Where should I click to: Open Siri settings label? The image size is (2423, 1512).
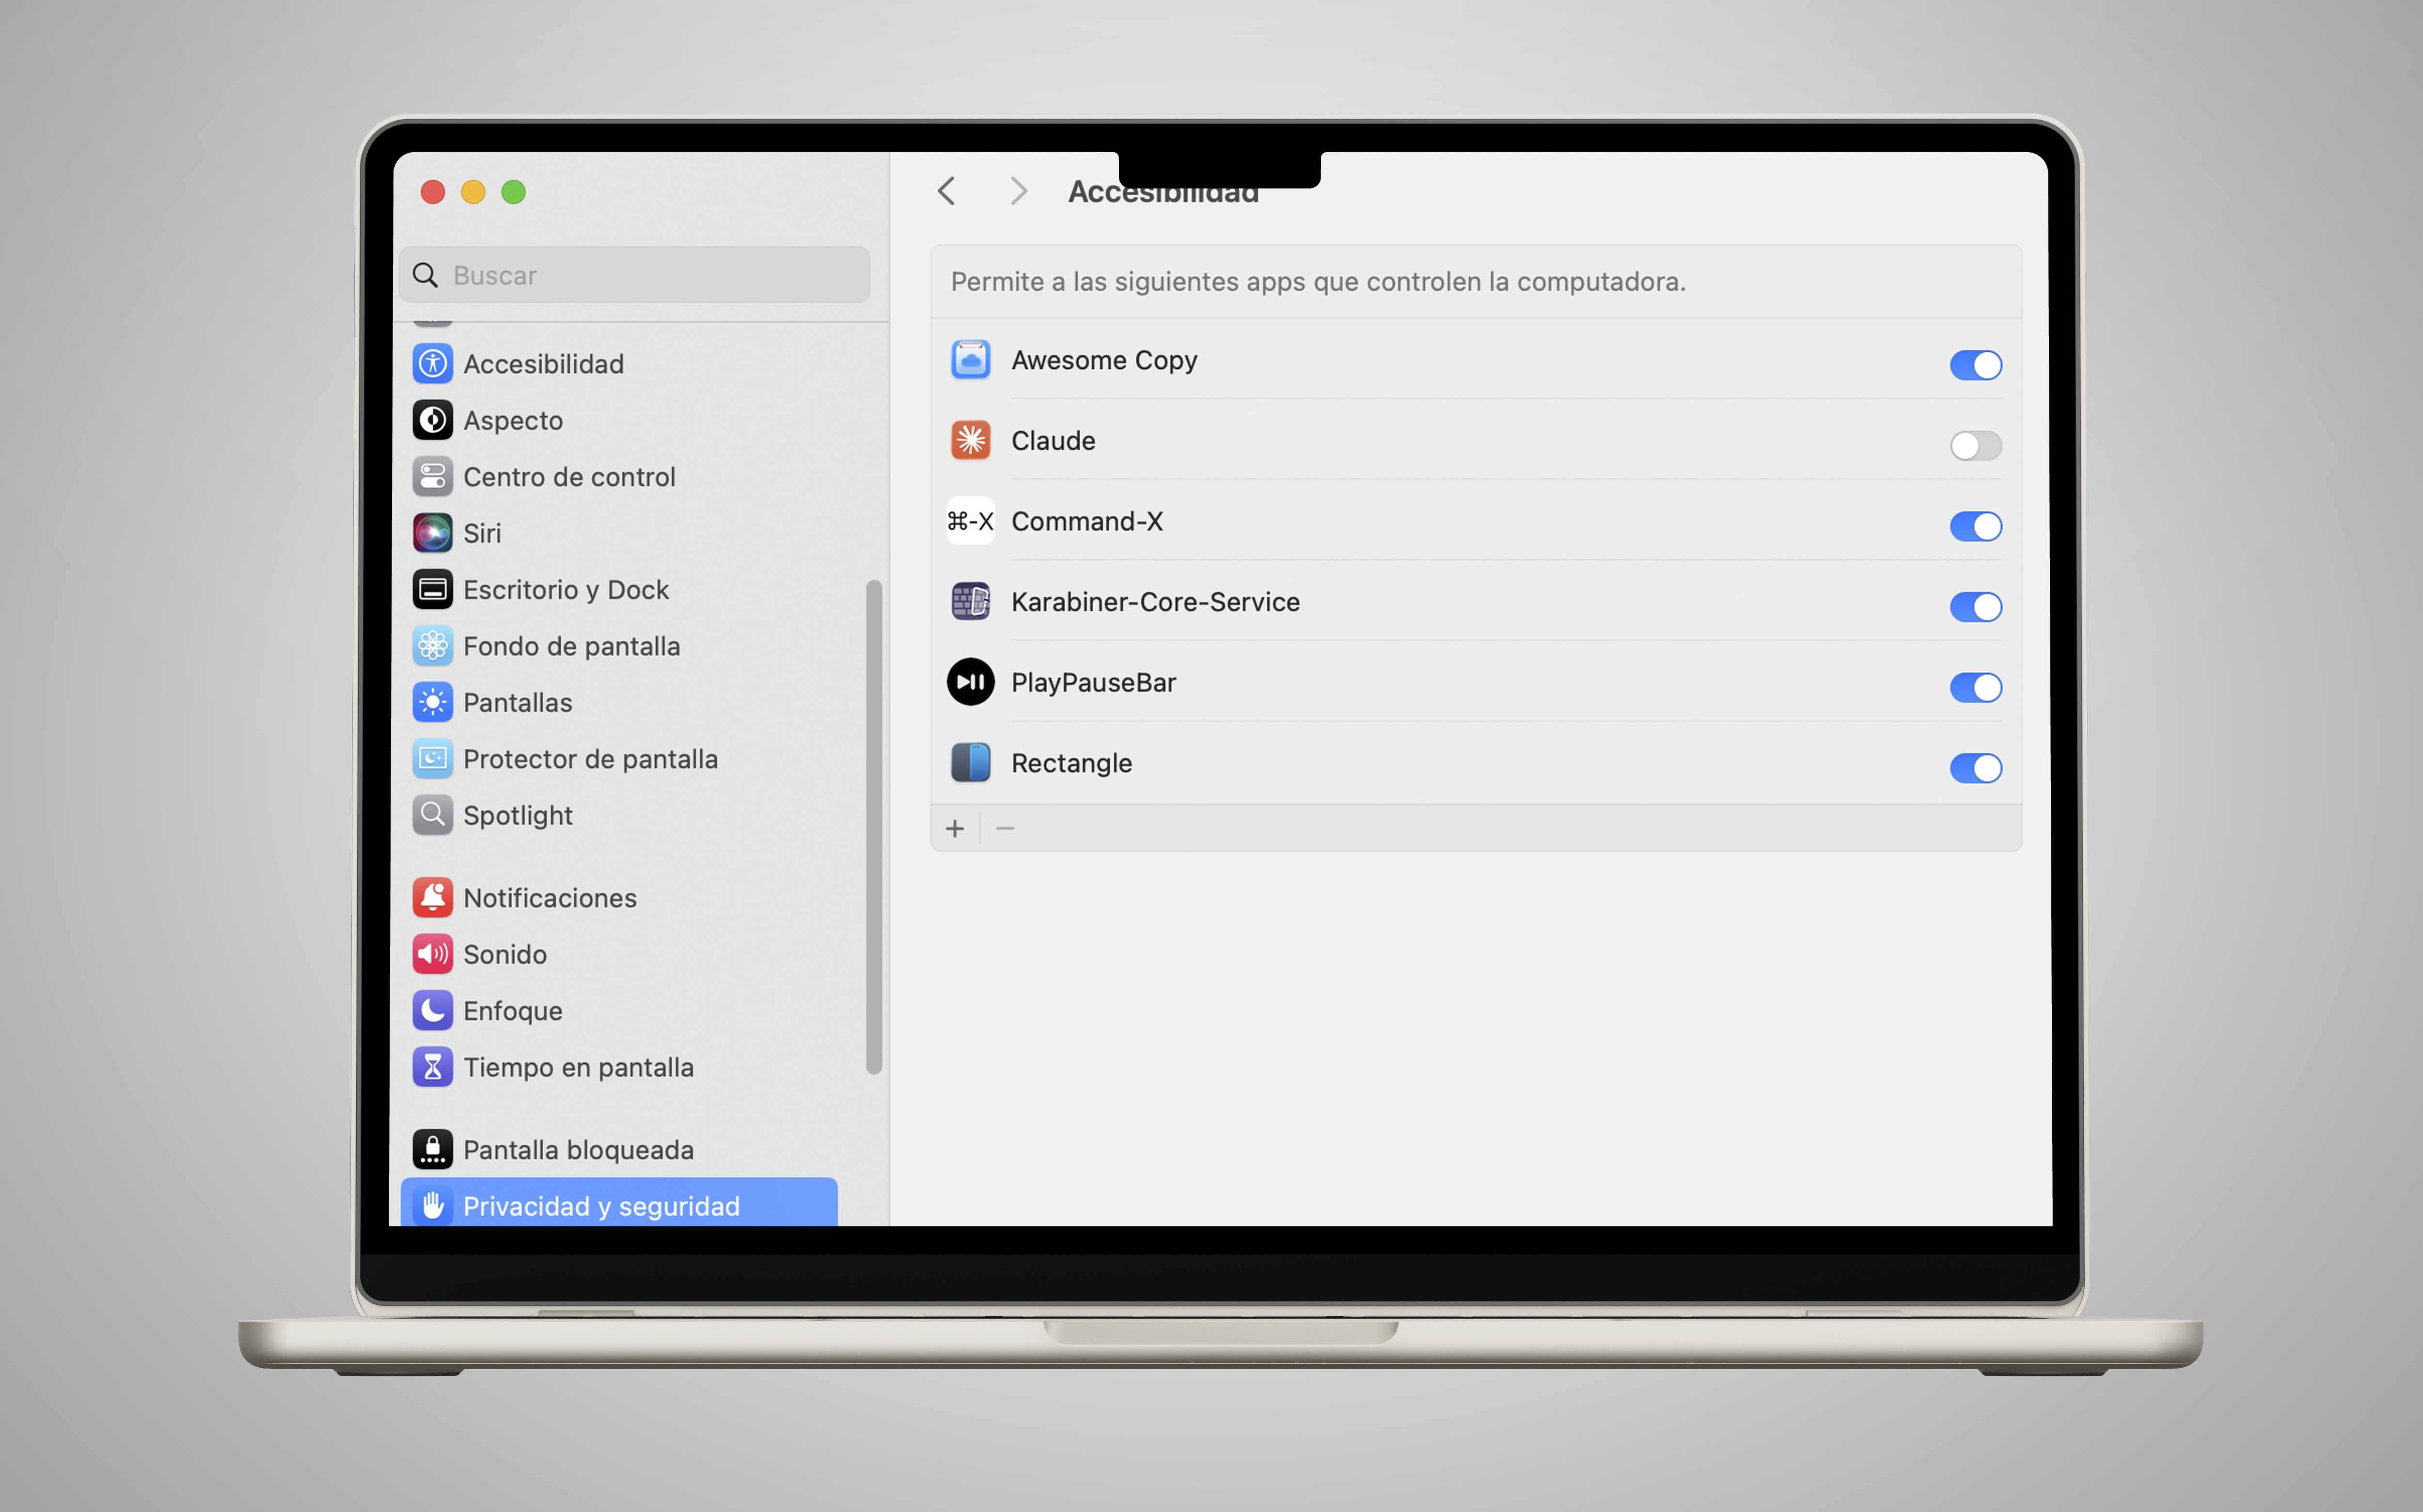click(x=482, y=533)
